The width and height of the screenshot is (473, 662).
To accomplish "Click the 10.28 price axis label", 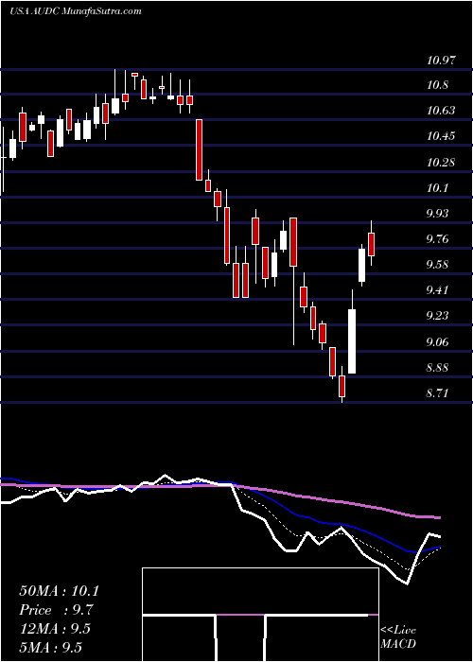I will coord(441,163).
